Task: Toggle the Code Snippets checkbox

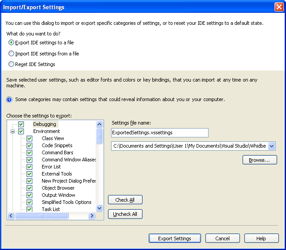Action: click(x=29, y=145)
